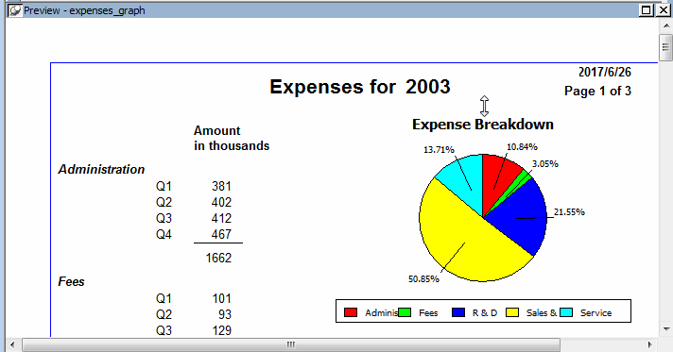
Task: Click the vertical scrollbar down arrow
Action: point(666,329)
